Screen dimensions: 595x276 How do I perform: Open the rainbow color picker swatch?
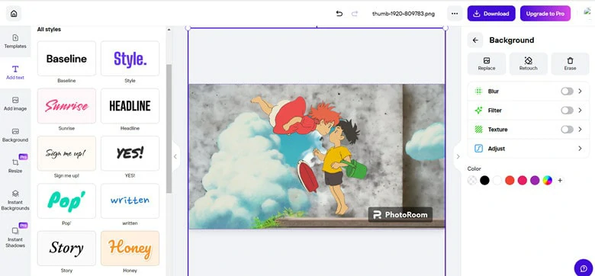(547, 181)
